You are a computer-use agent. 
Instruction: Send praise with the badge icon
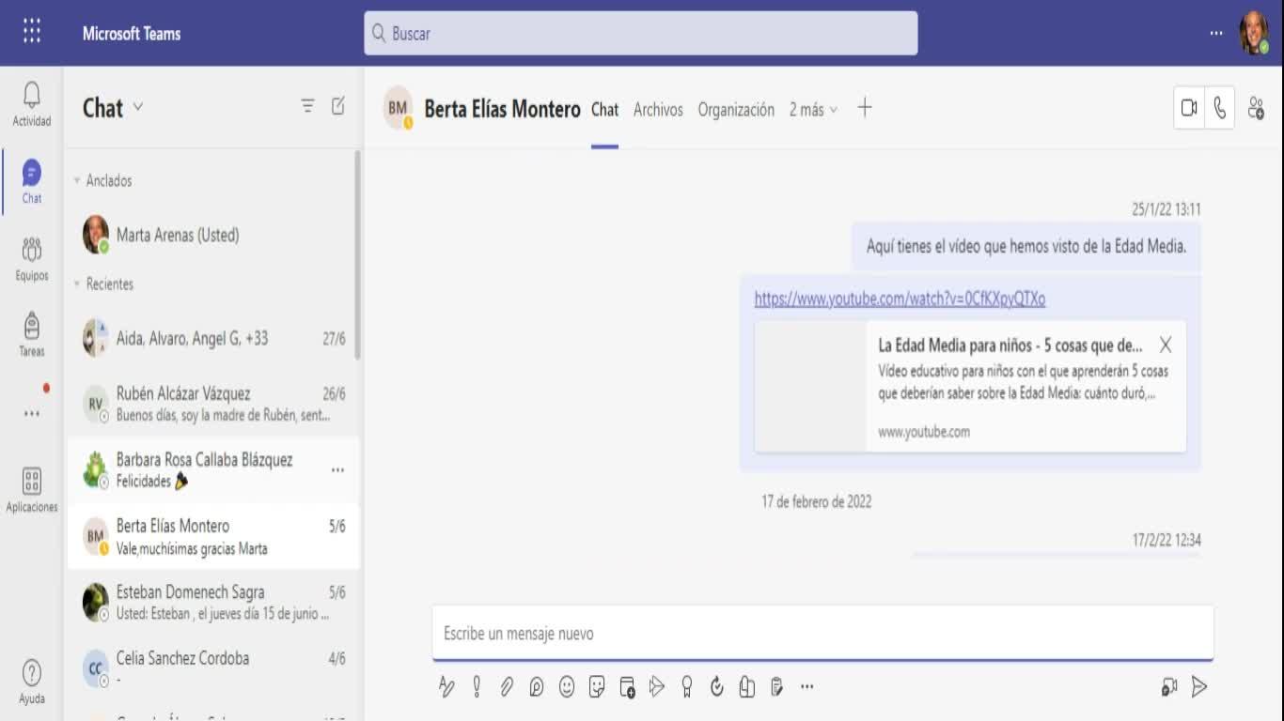(687, 687)
